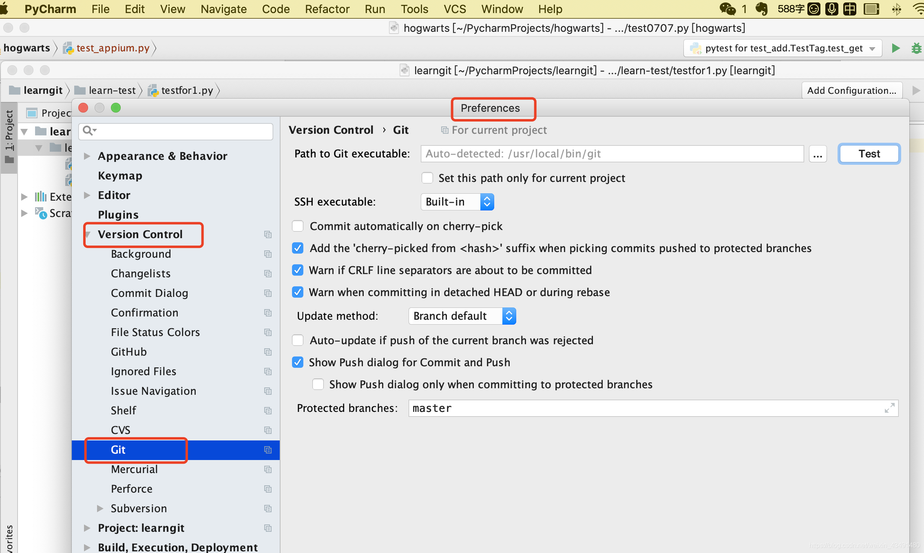Click project-level icon beside Shelf
This screenshot has height=553, width=924.
[x=268, y=411]
